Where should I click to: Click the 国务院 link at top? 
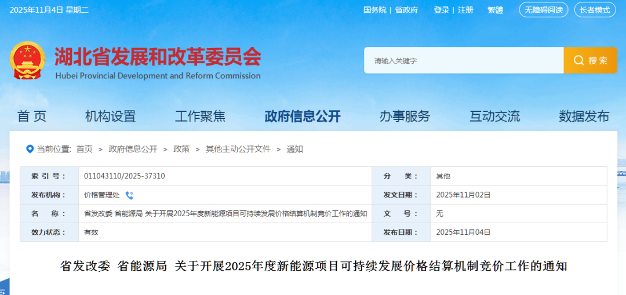click(374, 10)
